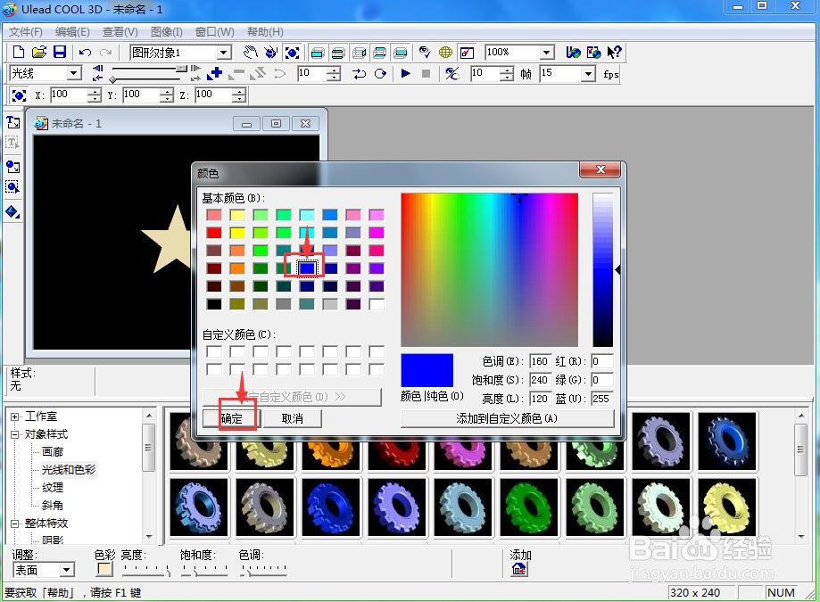820x602 pixels.
Task: Click the 色调(E) hue input field
Action: tap(540, 361)
